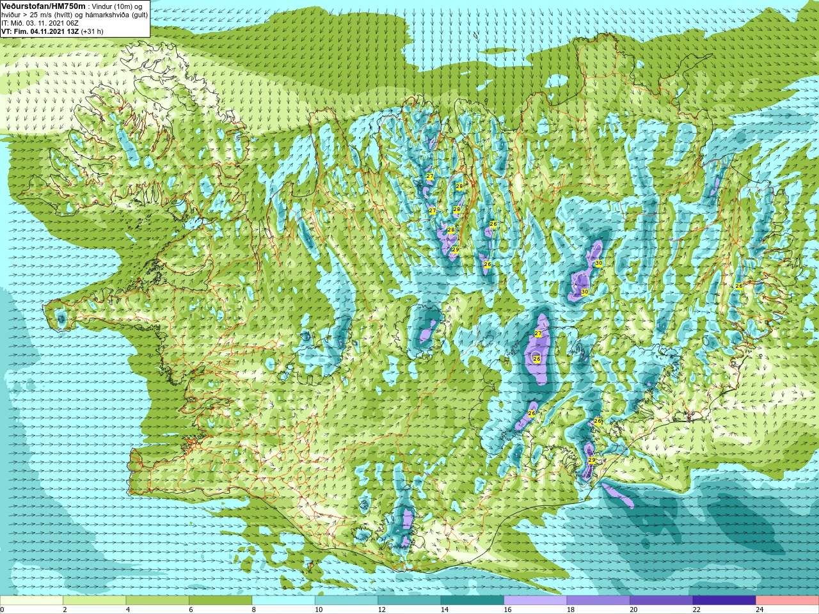This screenshot has width=819, height=614.
Task: Select the 2–4 m/s light green legend swatch
Action: (95, 601)
